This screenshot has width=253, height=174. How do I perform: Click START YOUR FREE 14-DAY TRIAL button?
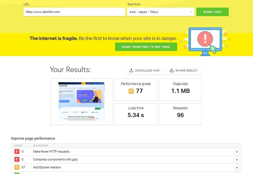(x=146, y=47)
